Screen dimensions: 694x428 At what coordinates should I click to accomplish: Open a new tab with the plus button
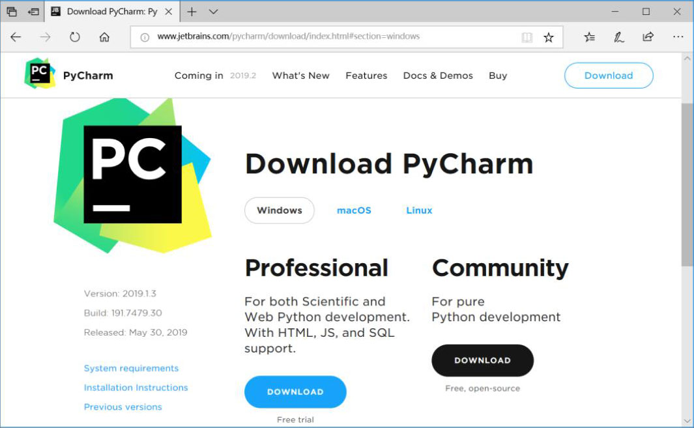(x=192, y=12)
